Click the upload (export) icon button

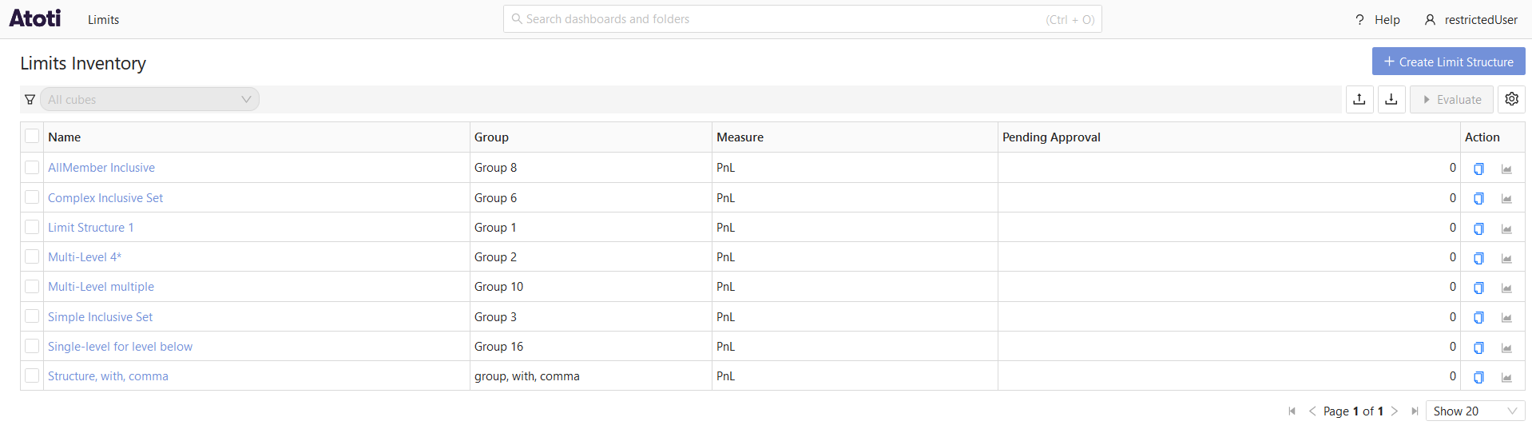tap(1359, 99)
